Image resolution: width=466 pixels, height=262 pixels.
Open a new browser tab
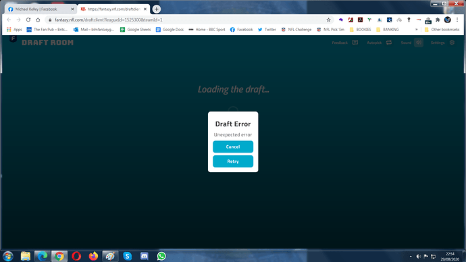click(156, 9)
